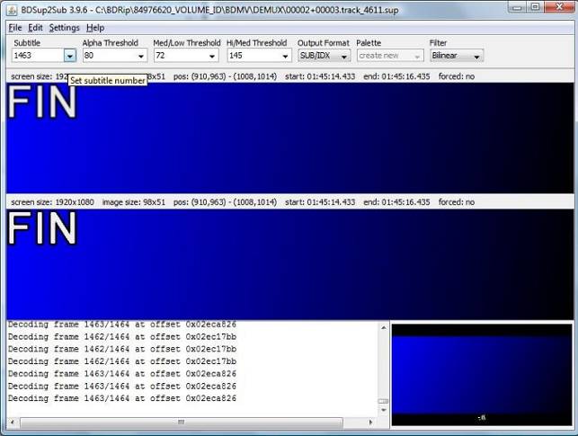
Task: Click the first log line 'Decoding frame 1463/1464'
Action: click(122, 325)
